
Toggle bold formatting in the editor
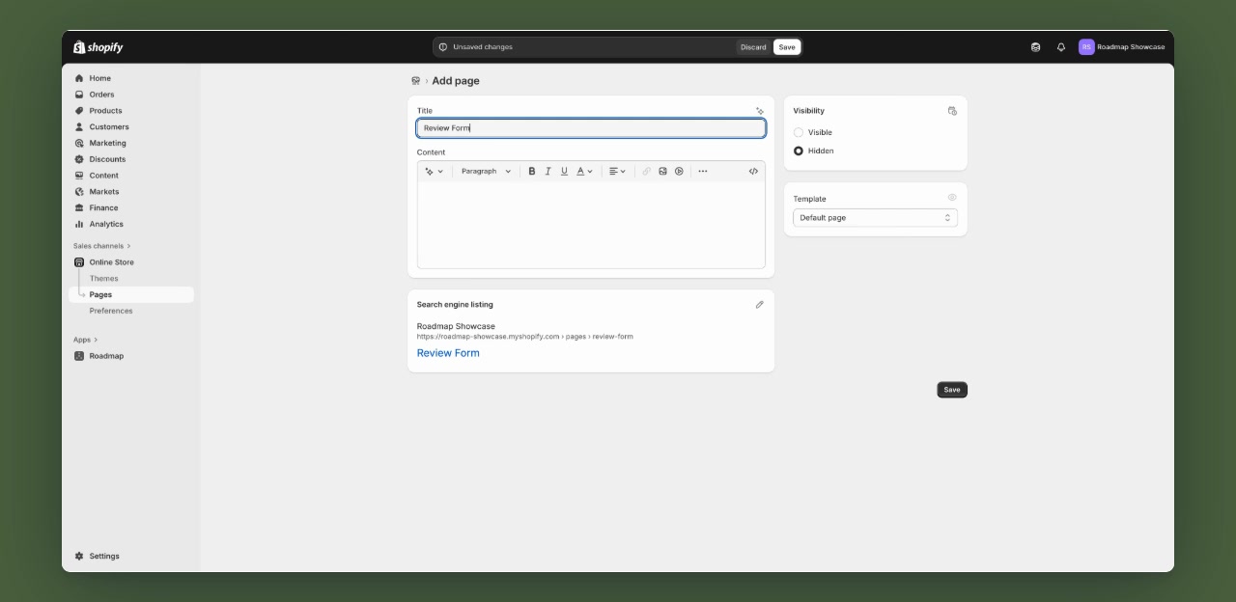click(532, 171)
